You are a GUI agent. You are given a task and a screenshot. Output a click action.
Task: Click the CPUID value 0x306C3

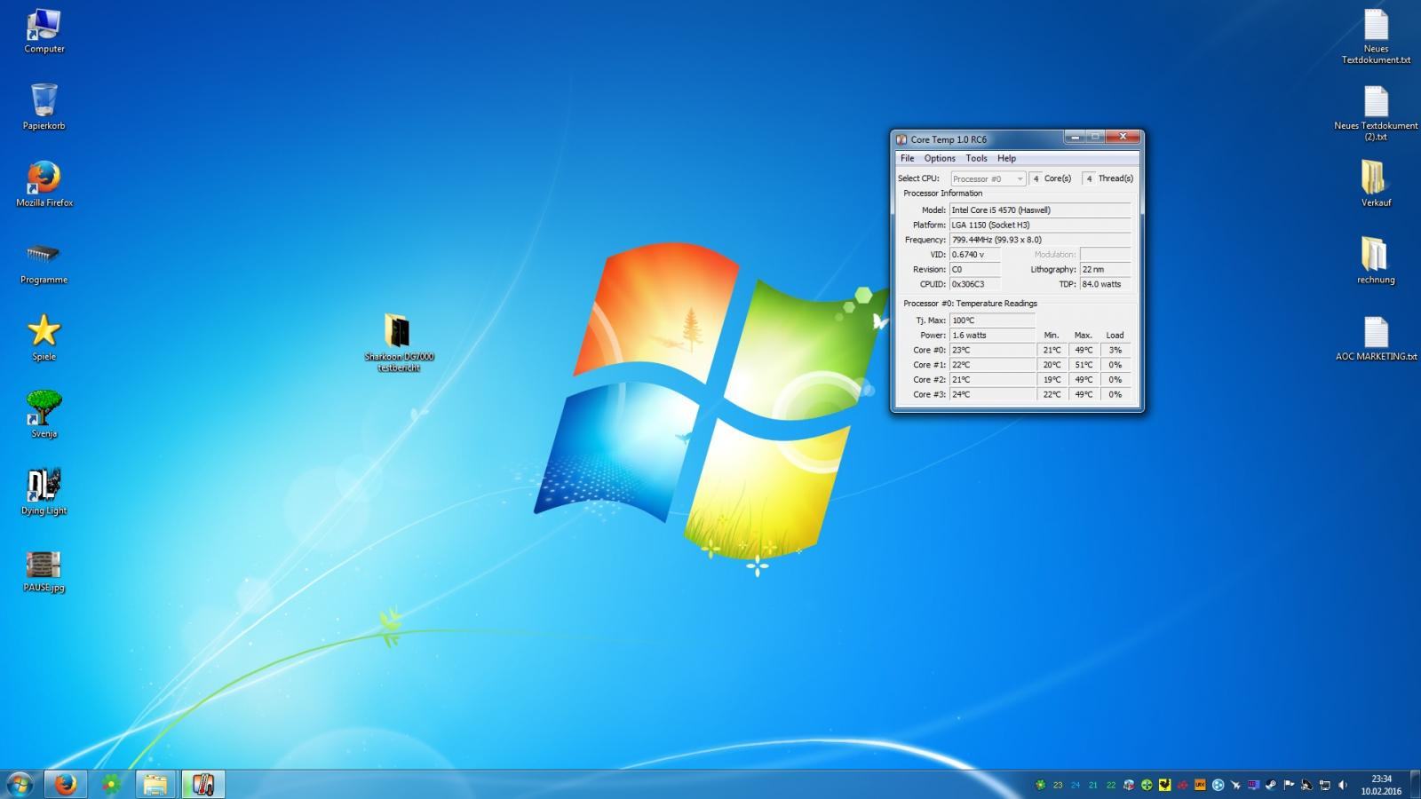pyautogui.click(x=975, y=284)
